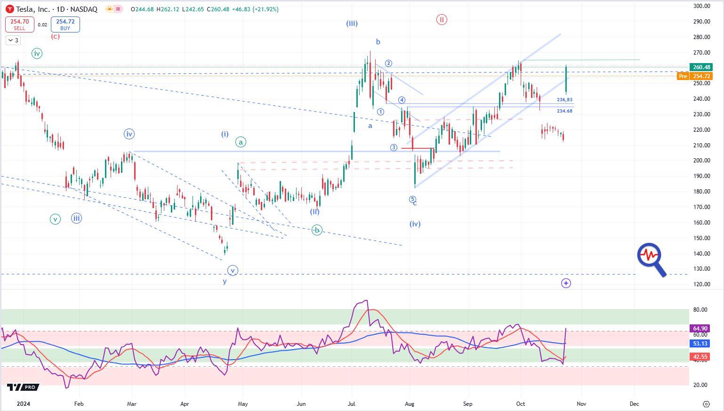Select the circled 1 subwave label
This screenshot has width=724, height=411.
(x=380, y=112)
